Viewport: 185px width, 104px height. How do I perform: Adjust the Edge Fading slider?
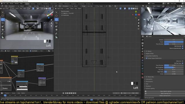tap(174, 72)
